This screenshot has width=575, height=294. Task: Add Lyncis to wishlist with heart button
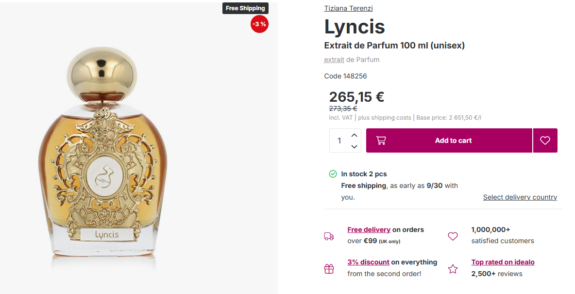tap(545, 140)
